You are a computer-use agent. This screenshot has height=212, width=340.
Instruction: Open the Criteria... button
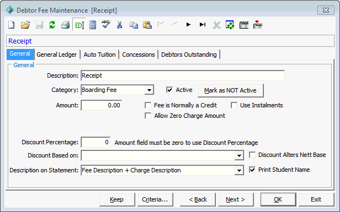click(155, 199)
